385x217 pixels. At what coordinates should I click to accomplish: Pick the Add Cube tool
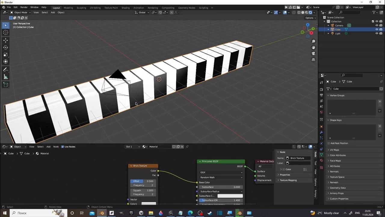pos(5,85)
